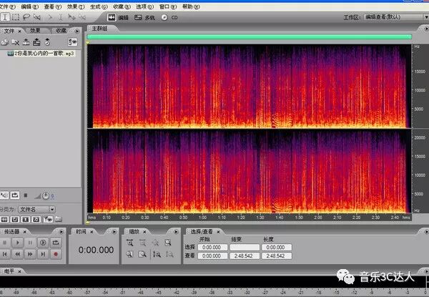Click Zoom Out Vertically icon

pyautogui.click(x=169, y=254)
